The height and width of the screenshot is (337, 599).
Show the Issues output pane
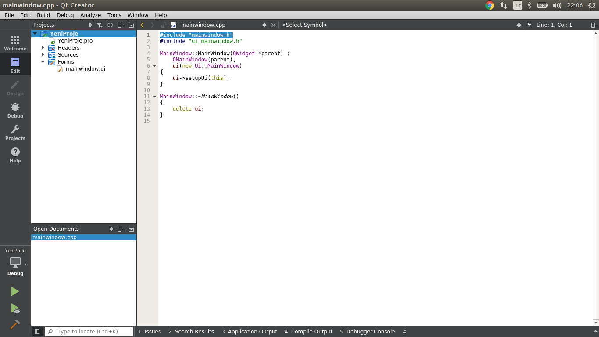(x=150, y=332)
